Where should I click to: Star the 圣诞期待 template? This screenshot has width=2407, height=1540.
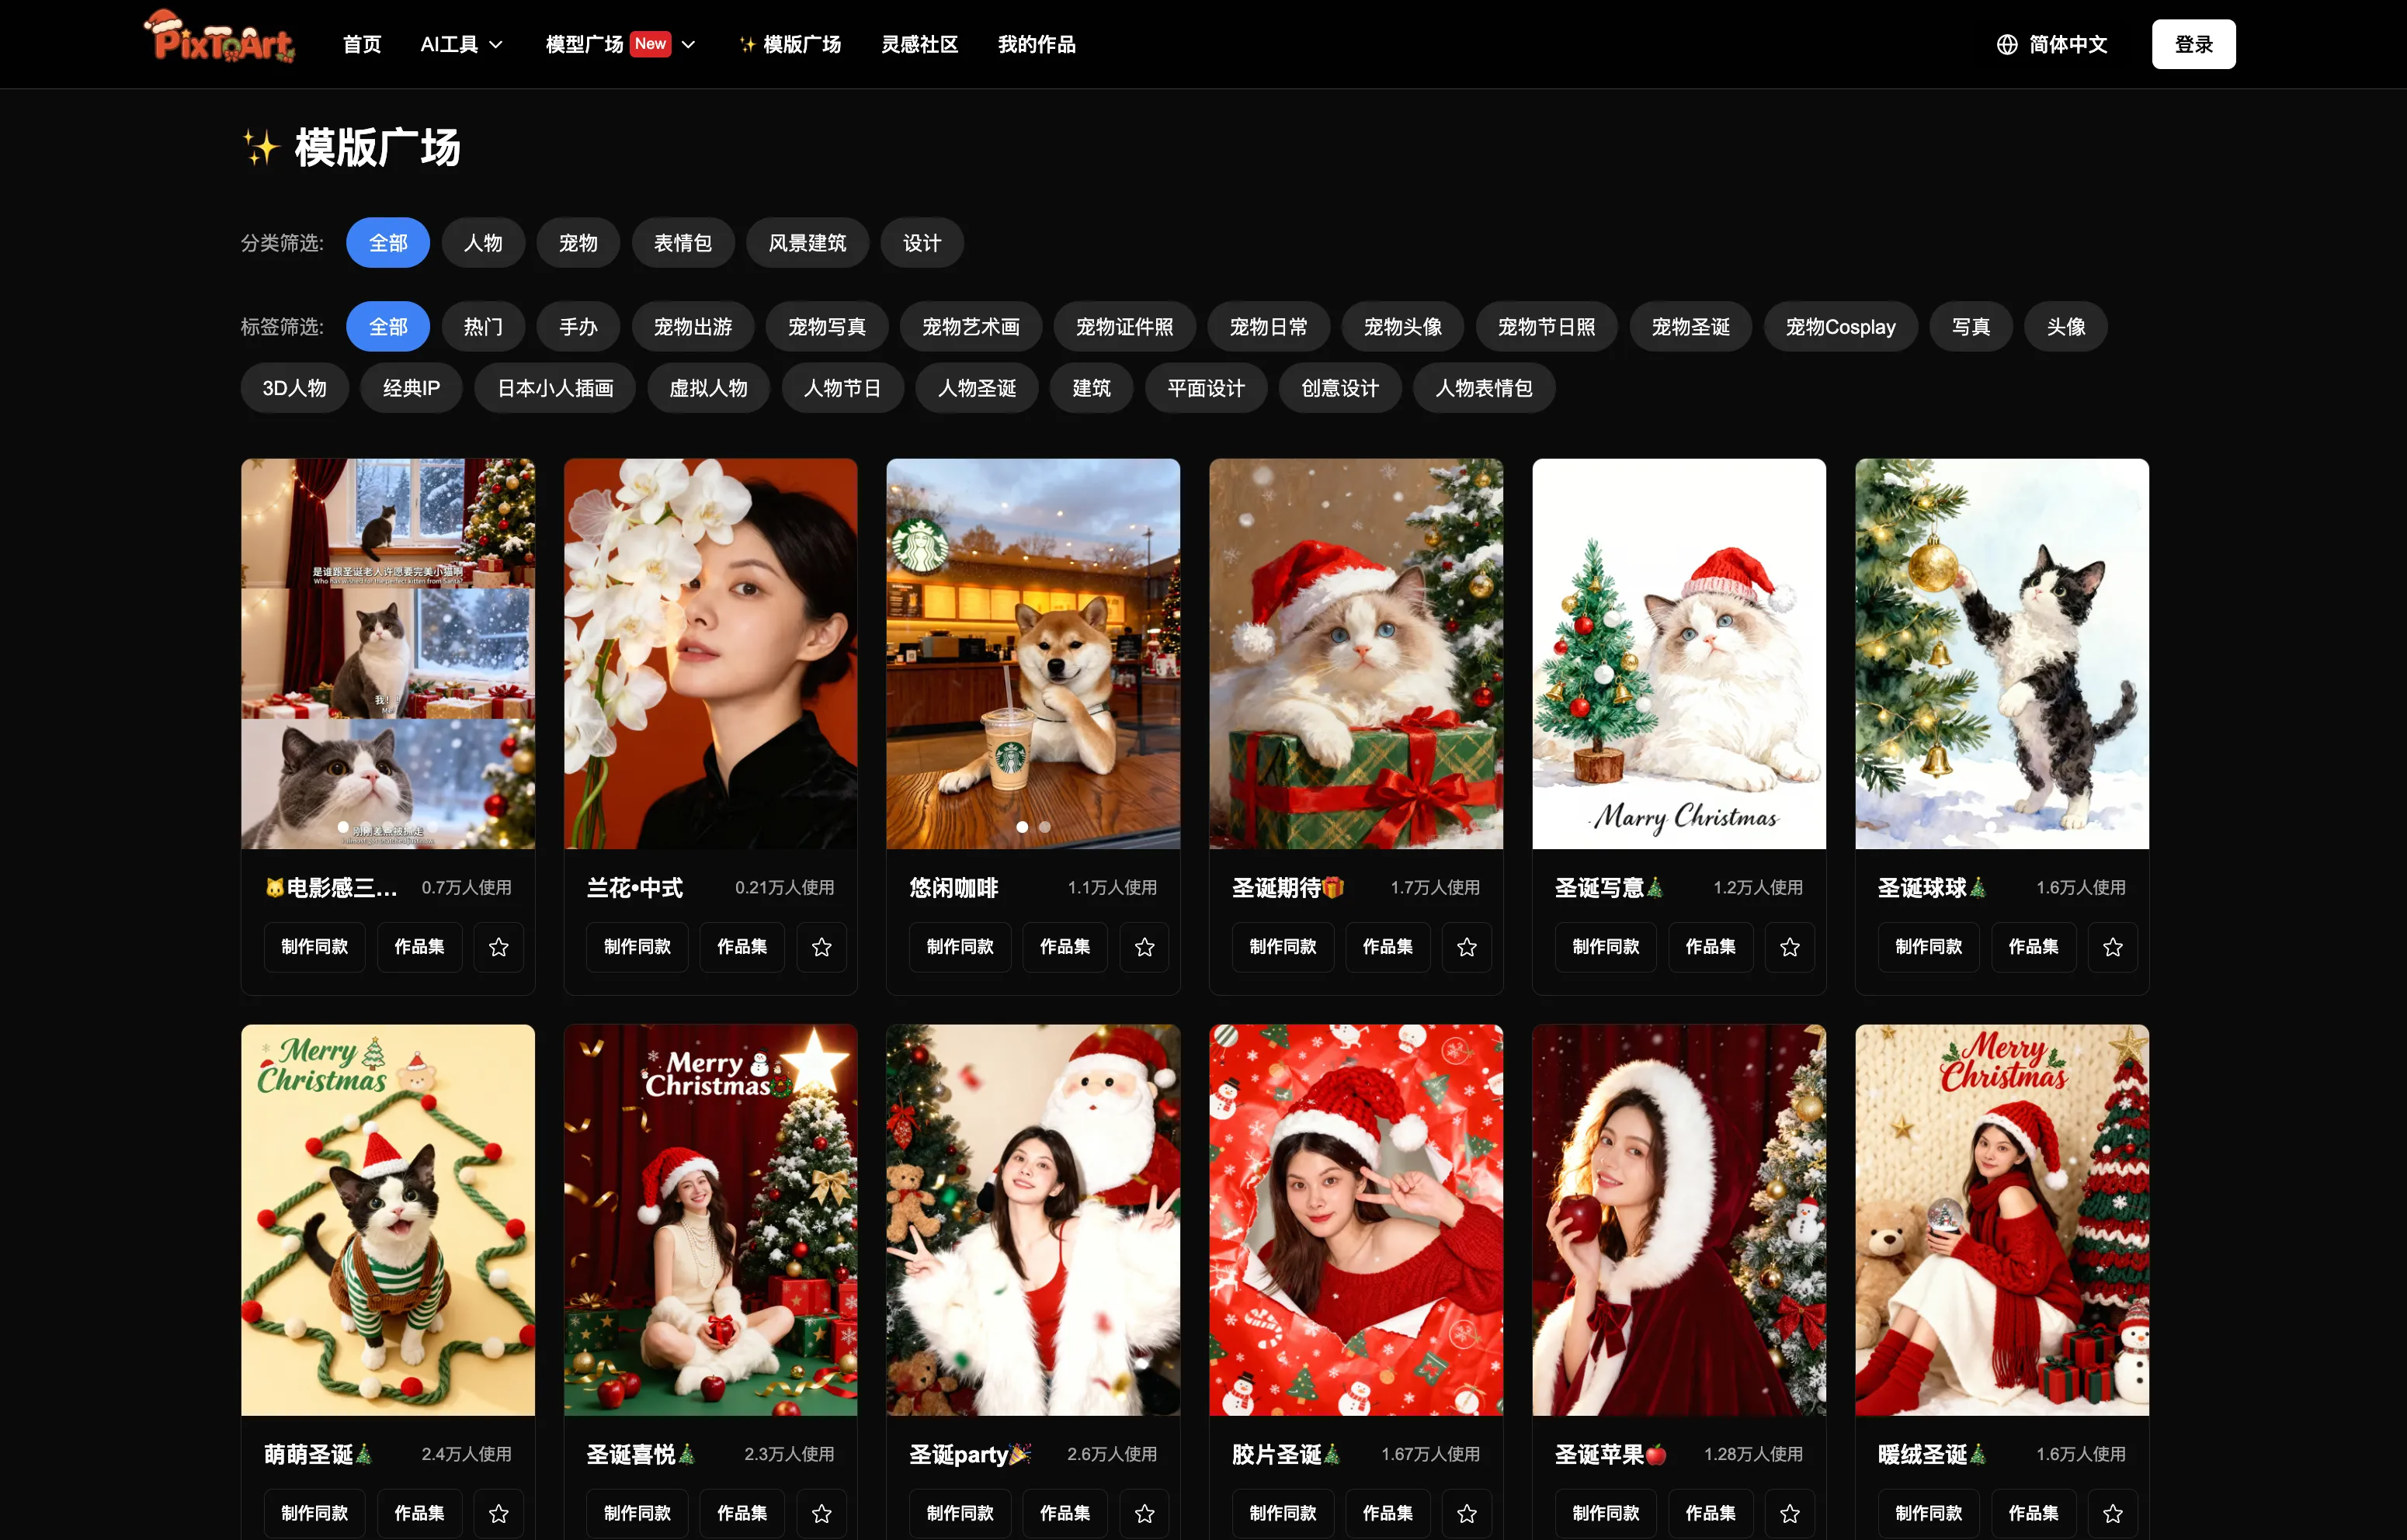click(1466, 947)
